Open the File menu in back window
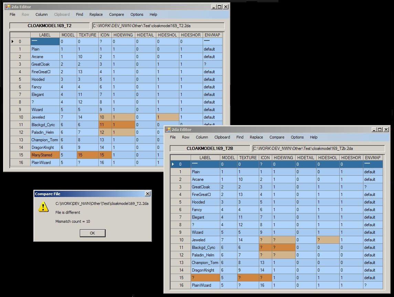Screen dimensions: 394x297 [12, 14]
